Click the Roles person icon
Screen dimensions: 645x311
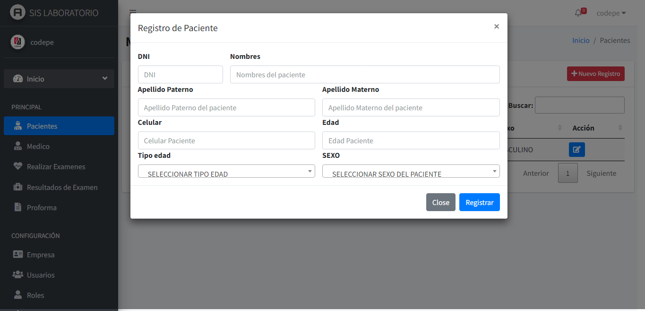point(18,295)
